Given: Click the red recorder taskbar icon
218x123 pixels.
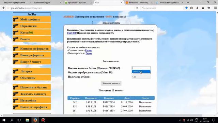Looking at the screenshot, I should (x=43, y=120).
